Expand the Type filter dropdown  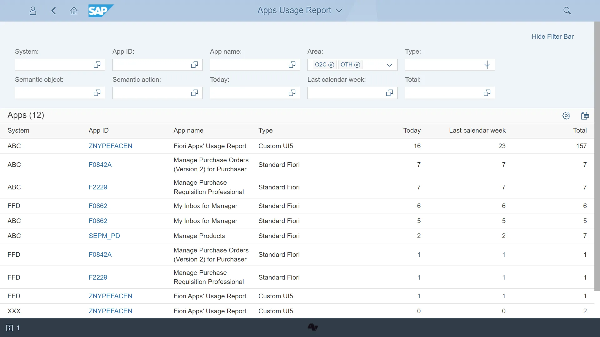pos(487,65)
